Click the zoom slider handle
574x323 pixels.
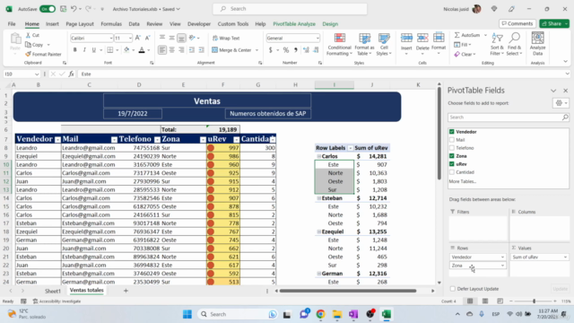click(535, 301)
